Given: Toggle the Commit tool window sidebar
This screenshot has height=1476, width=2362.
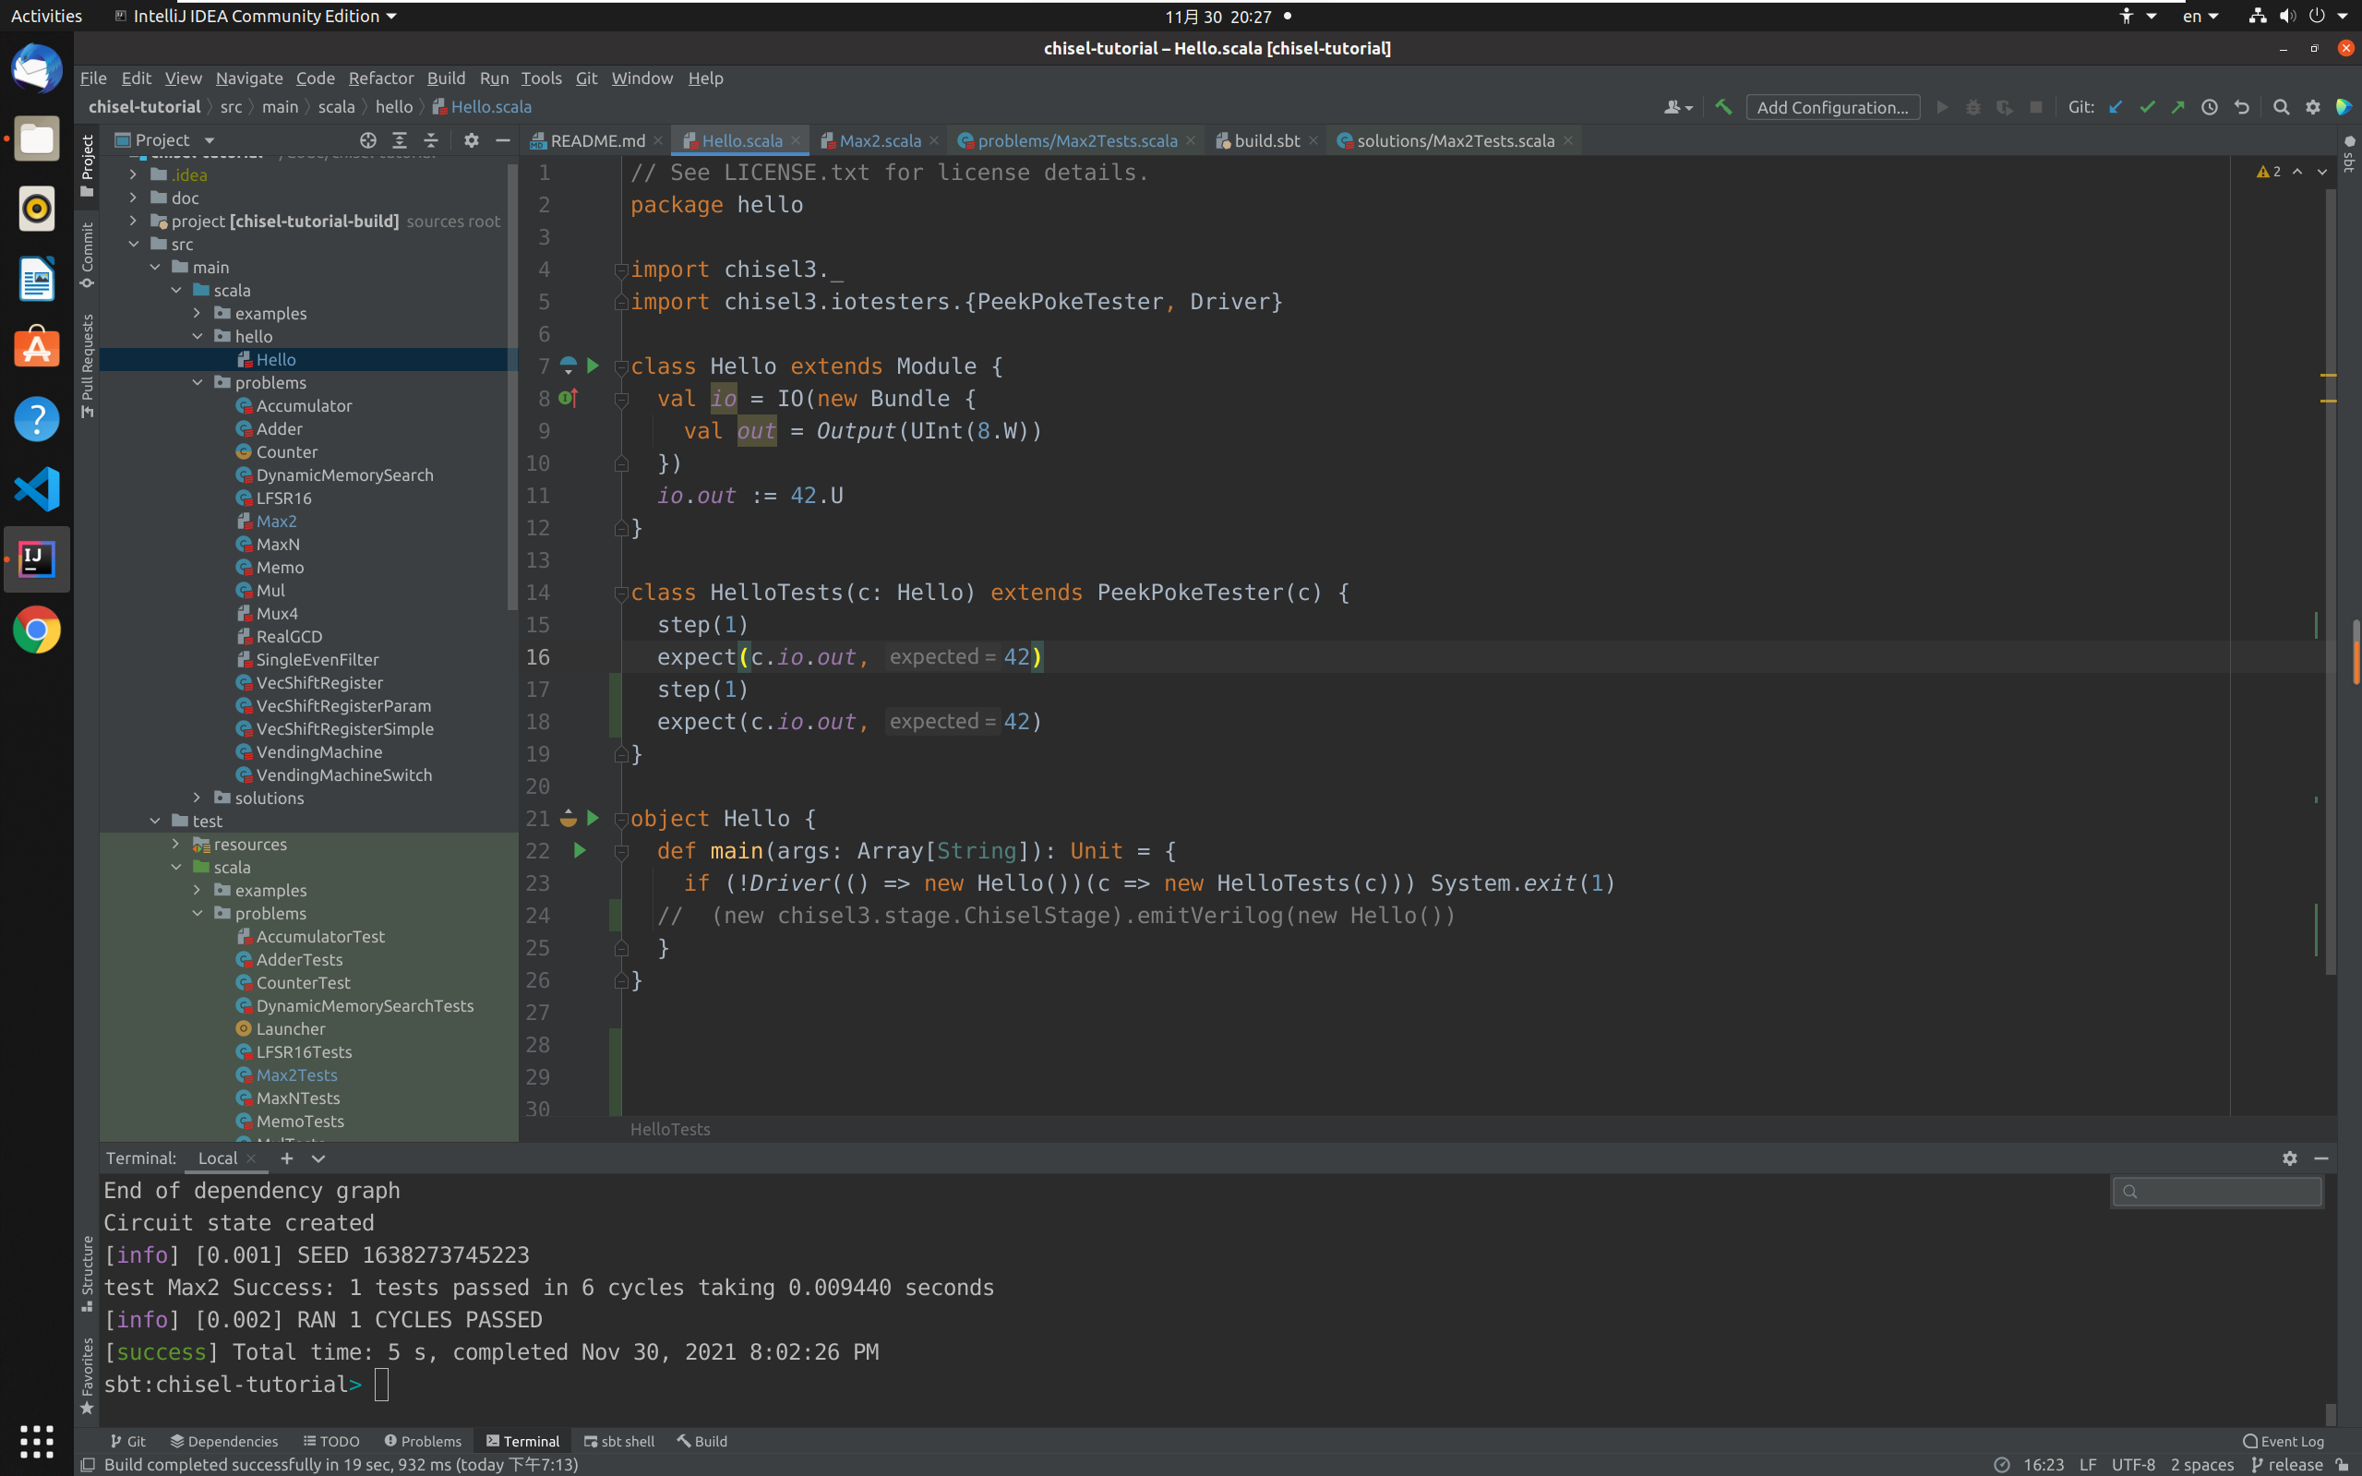Looking at the screenshot, I should click(87, 254).
